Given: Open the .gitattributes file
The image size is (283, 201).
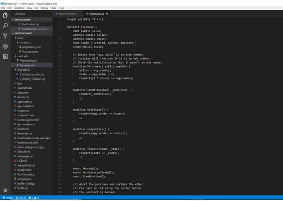Looking at the screenshot, I should coord(32,88).
